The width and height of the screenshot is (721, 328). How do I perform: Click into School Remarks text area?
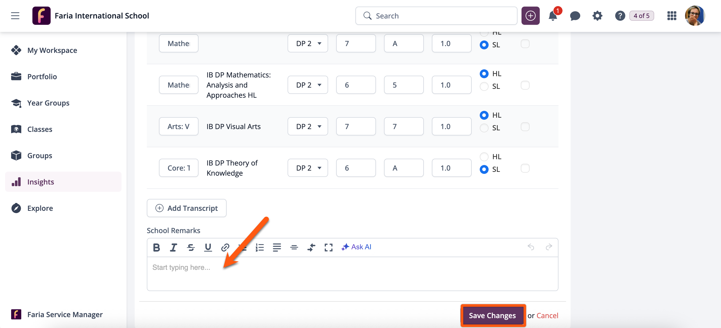point(352,274)
